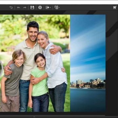The width and height of the screenshot is (118, 118).
Task: Select the city skyline photo
Action: (88, 63)
